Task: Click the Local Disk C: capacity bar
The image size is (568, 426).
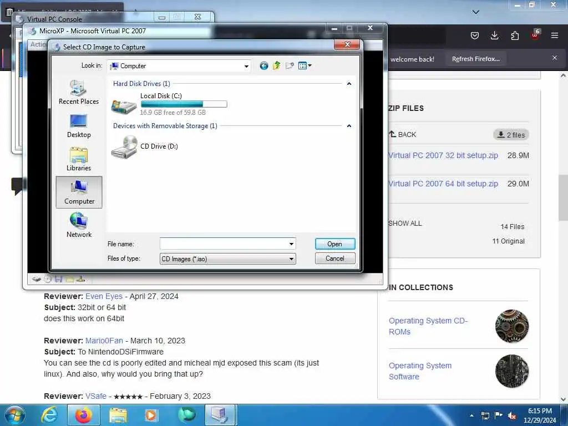Action: click(184, 104)
